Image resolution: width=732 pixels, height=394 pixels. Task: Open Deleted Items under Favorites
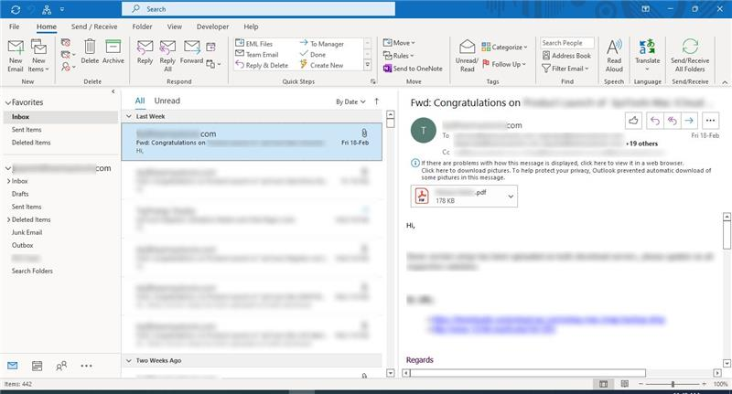(x=31, y=143)
